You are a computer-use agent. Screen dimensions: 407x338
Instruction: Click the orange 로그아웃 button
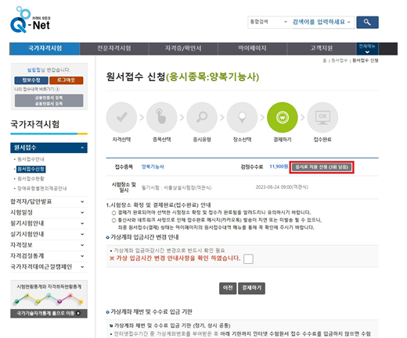point(67,80)
